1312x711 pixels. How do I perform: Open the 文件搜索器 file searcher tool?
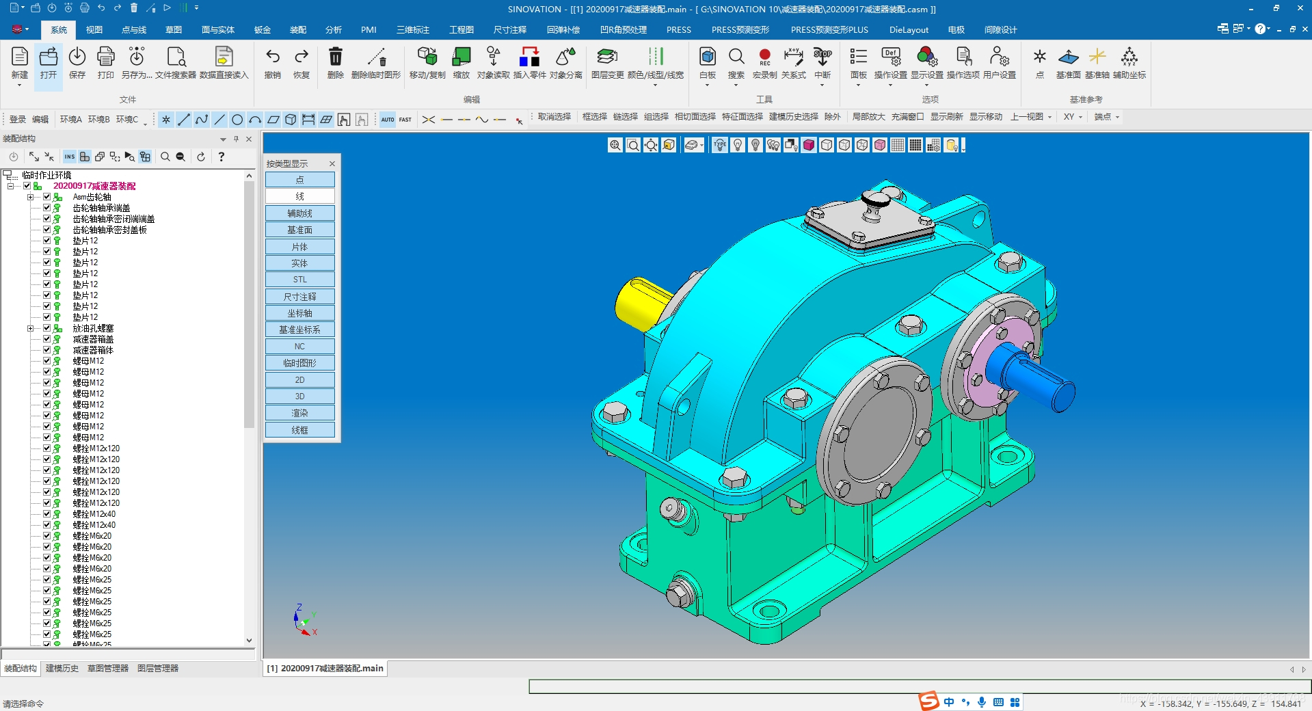(176, 63)
